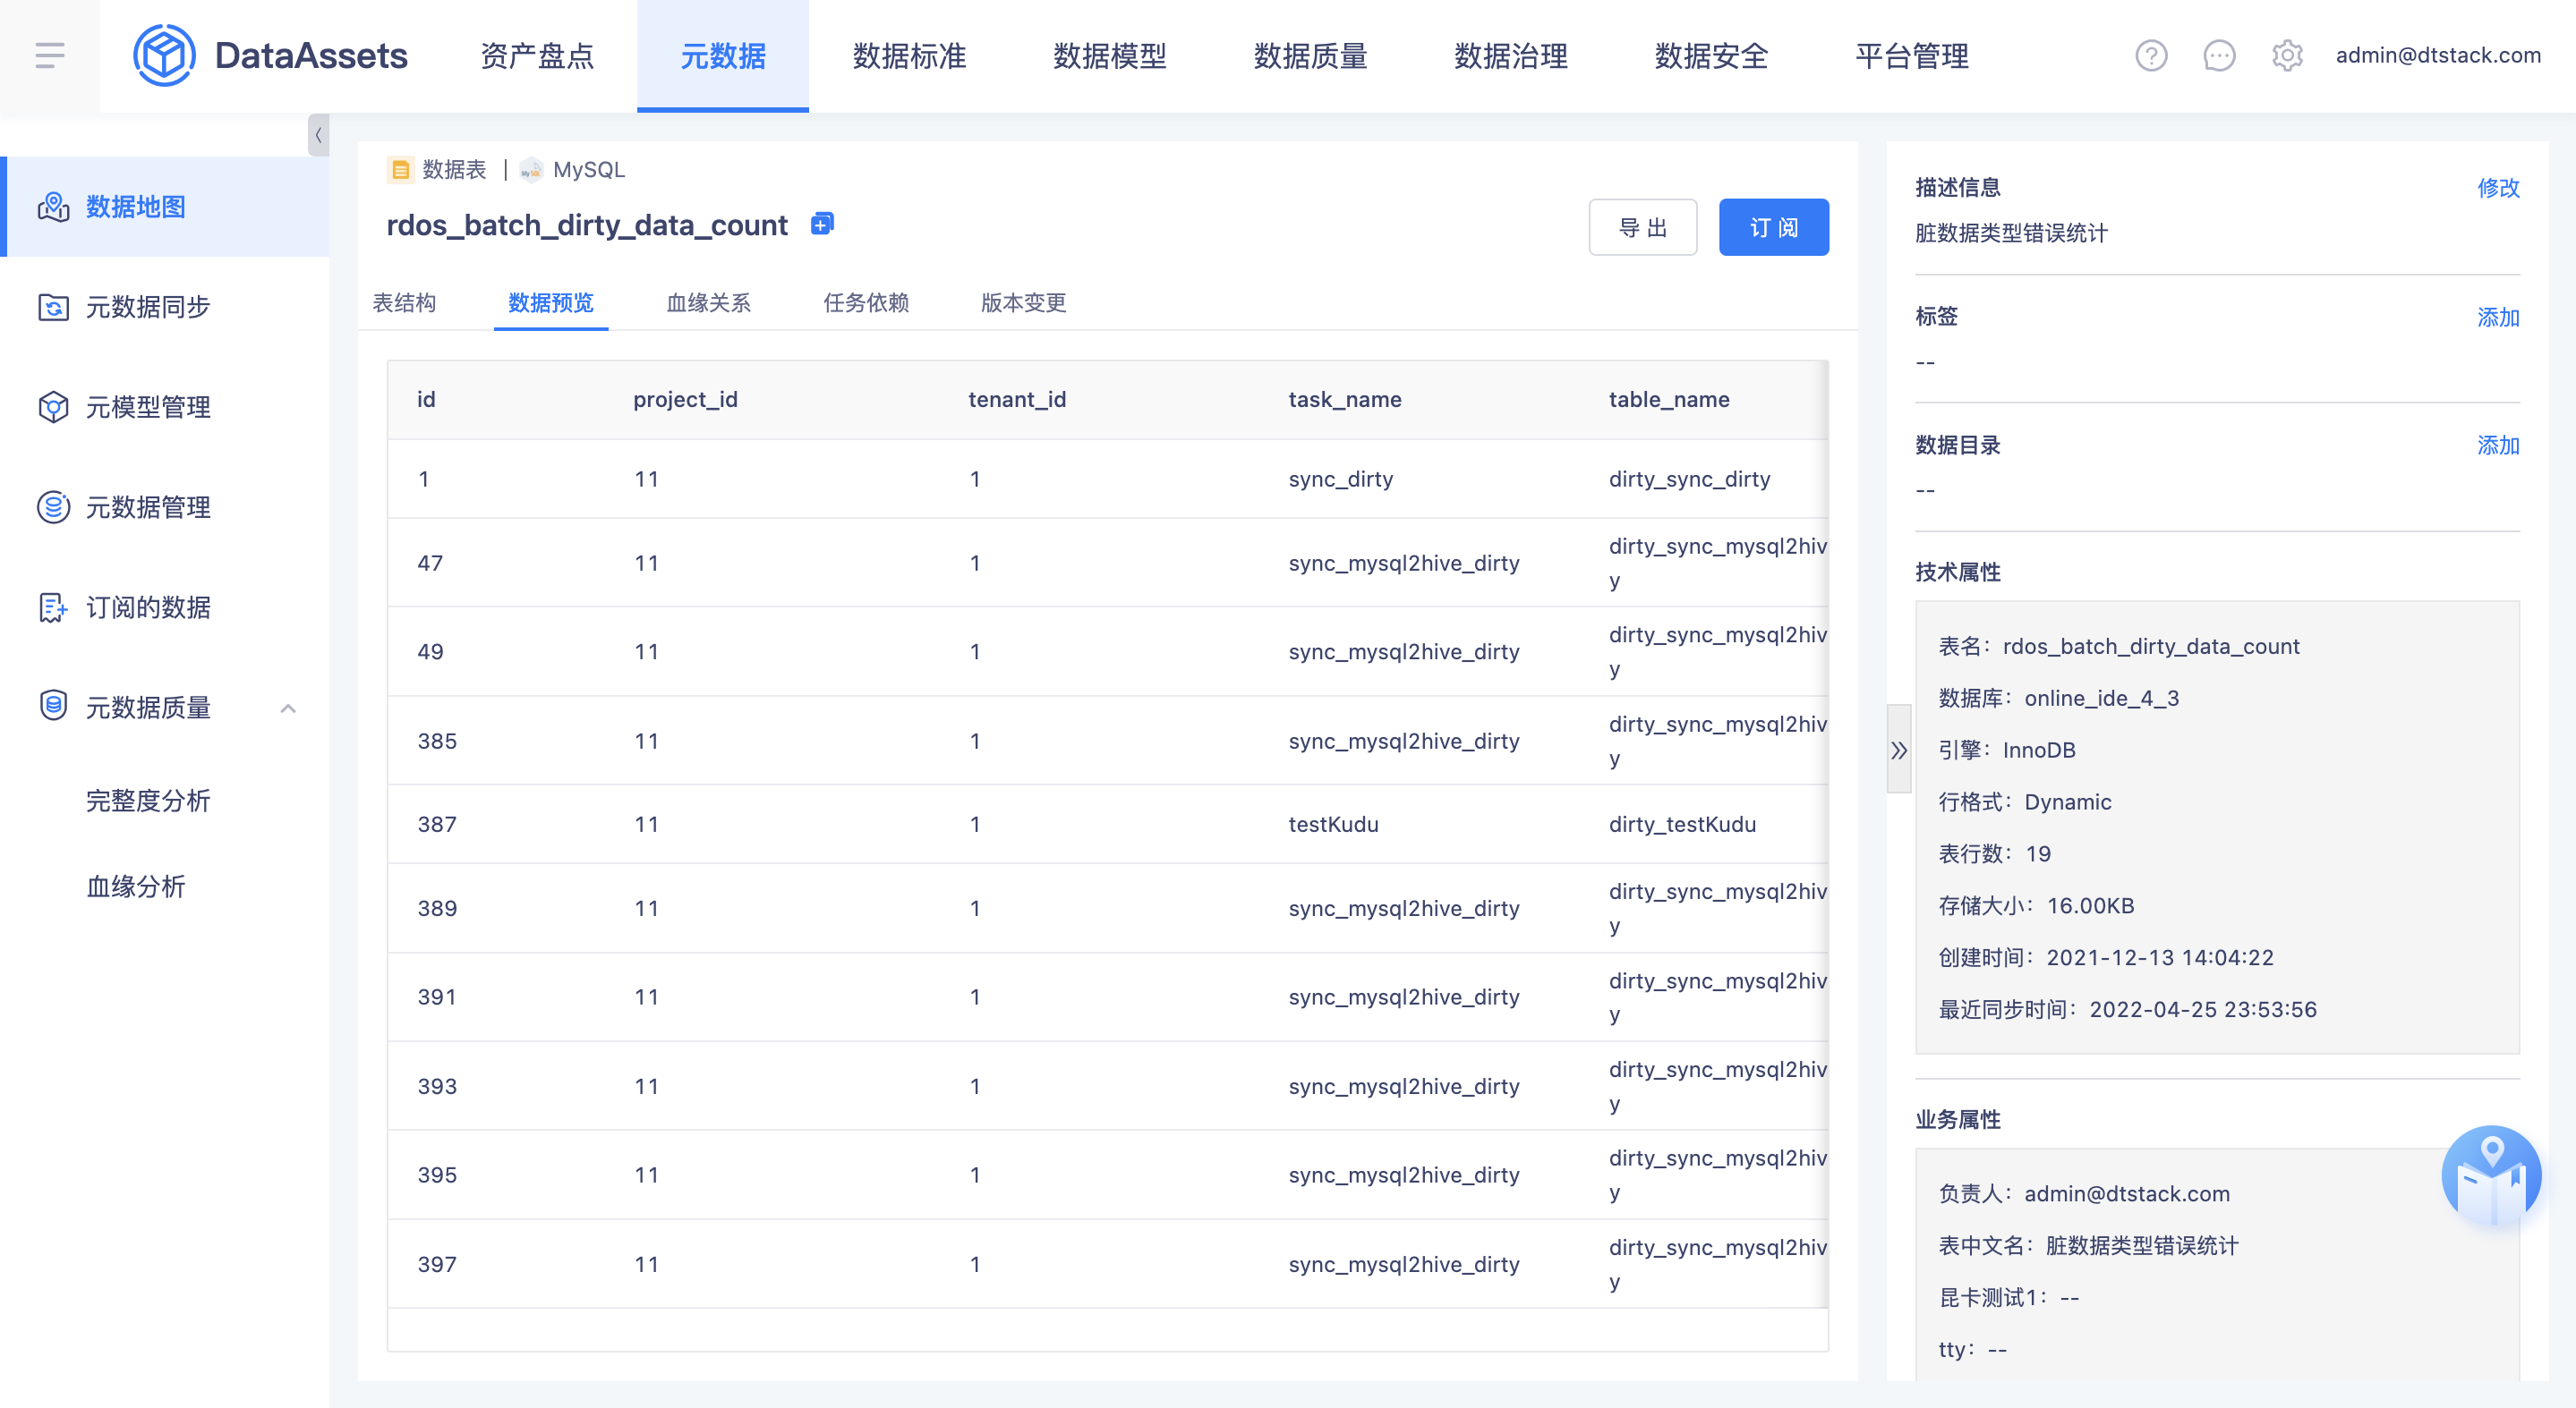Click the tenant_id column header
This screenshot has height=1408, width=2576.
tap(1017, 400)
